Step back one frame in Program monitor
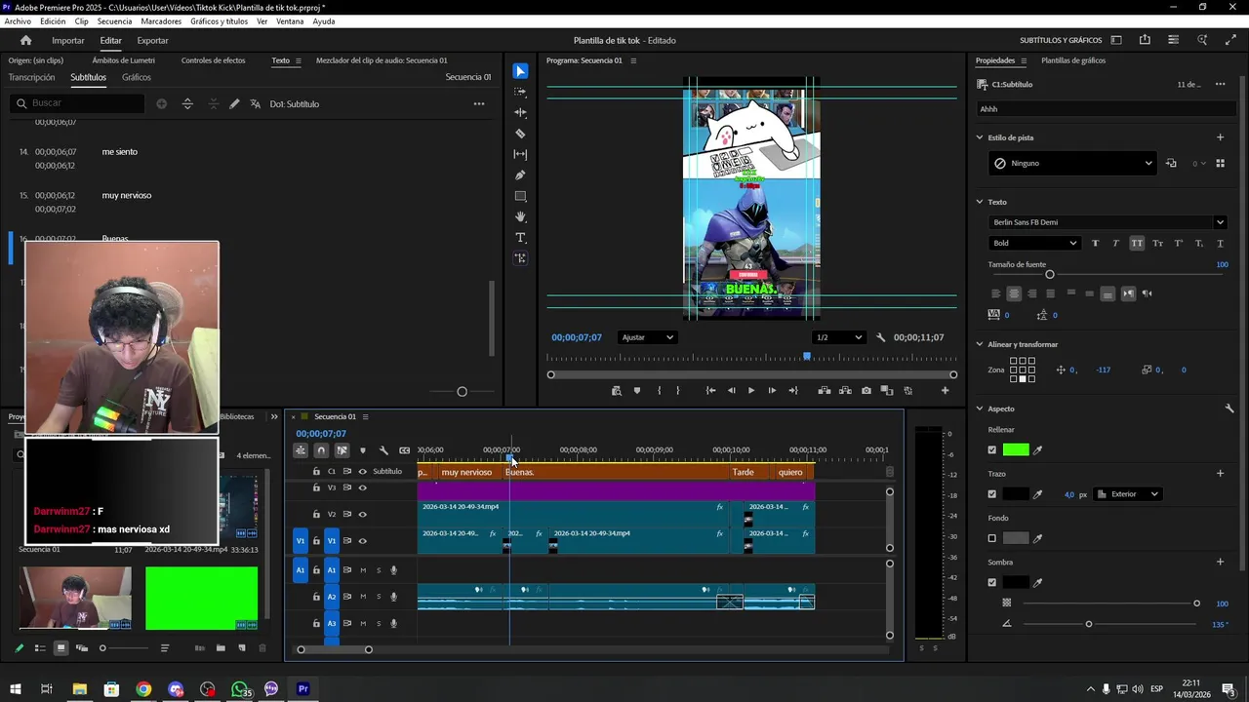1249x702 pixels. (731, 391)
